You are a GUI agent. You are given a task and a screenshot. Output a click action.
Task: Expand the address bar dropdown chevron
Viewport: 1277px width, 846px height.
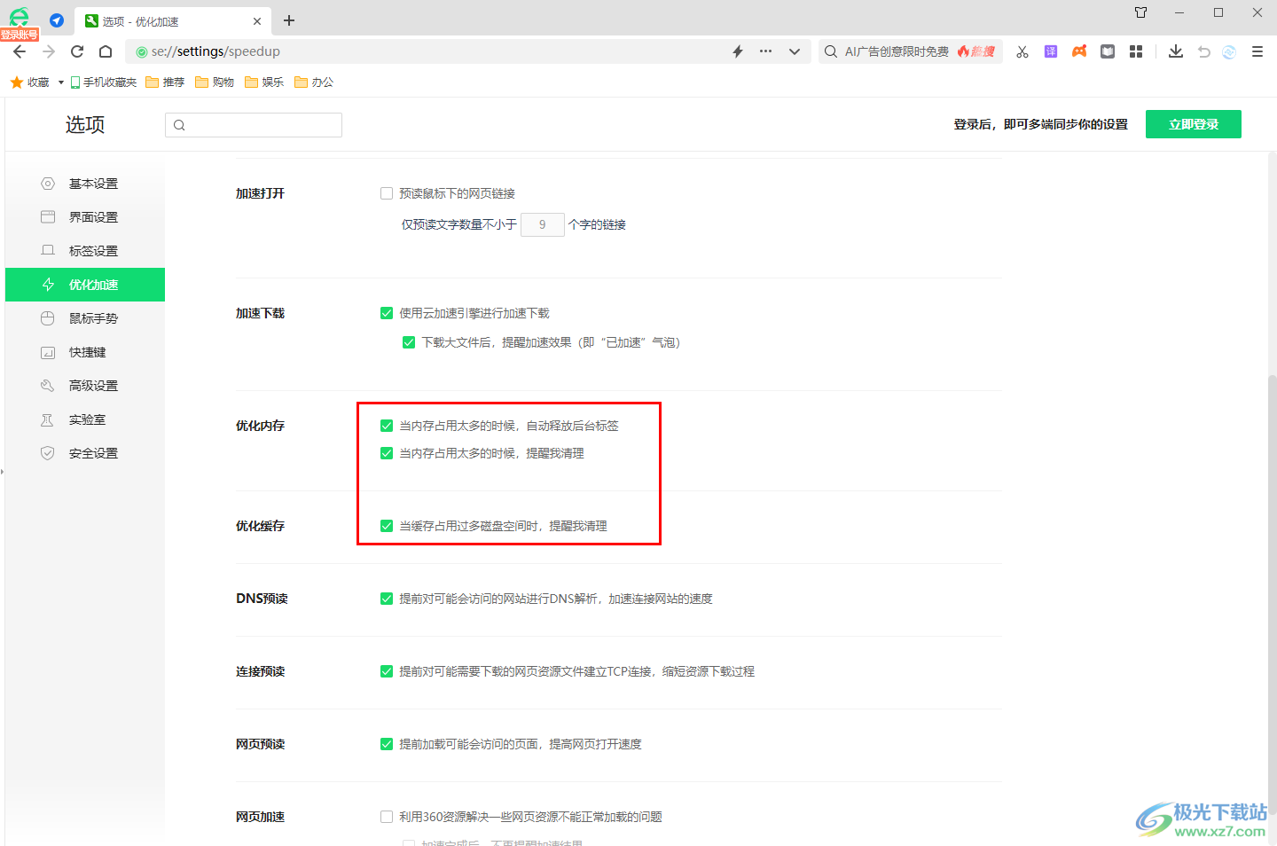pos(795,51)
